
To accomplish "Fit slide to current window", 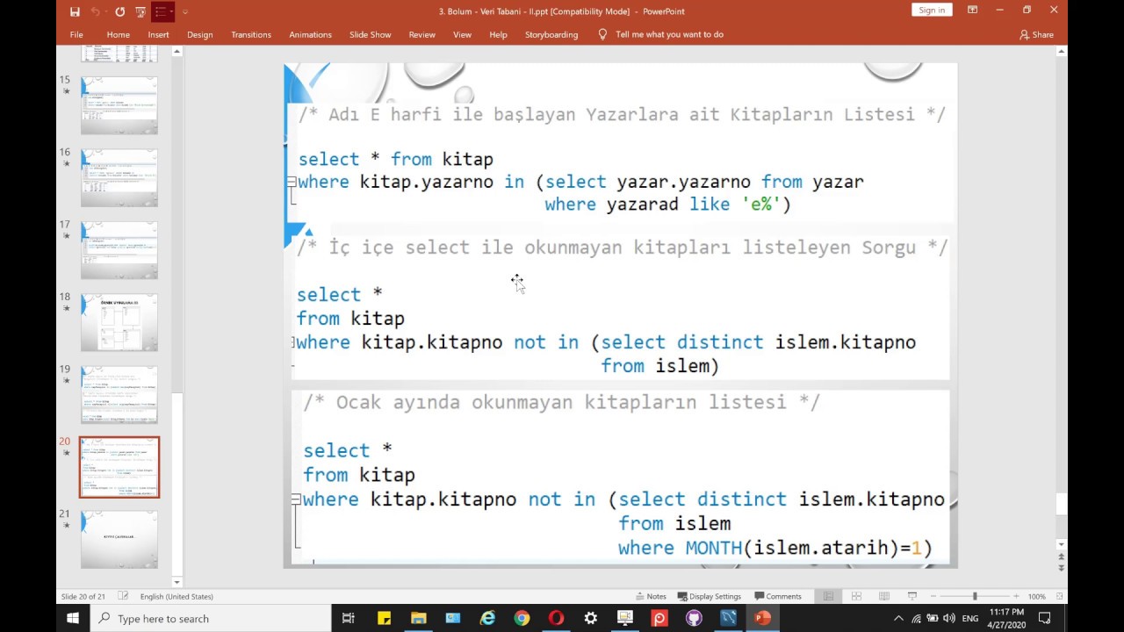I will tap(1057, 597).
